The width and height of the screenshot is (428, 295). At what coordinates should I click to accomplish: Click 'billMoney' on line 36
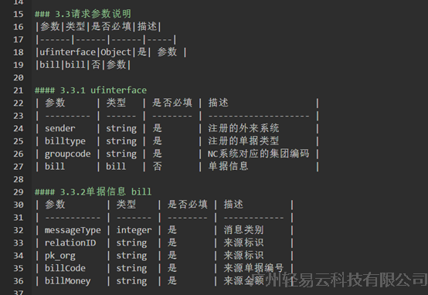click(68, 281)
